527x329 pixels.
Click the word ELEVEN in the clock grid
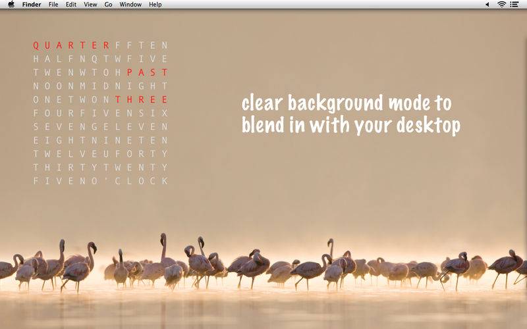coord(135,126)
